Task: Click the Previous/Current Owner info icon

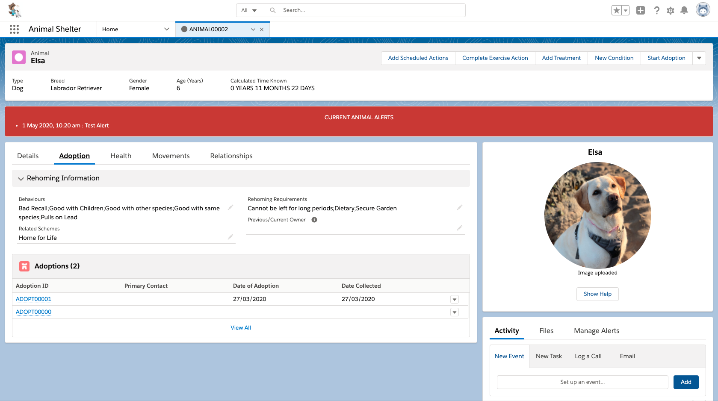Action: coord(314,220)
